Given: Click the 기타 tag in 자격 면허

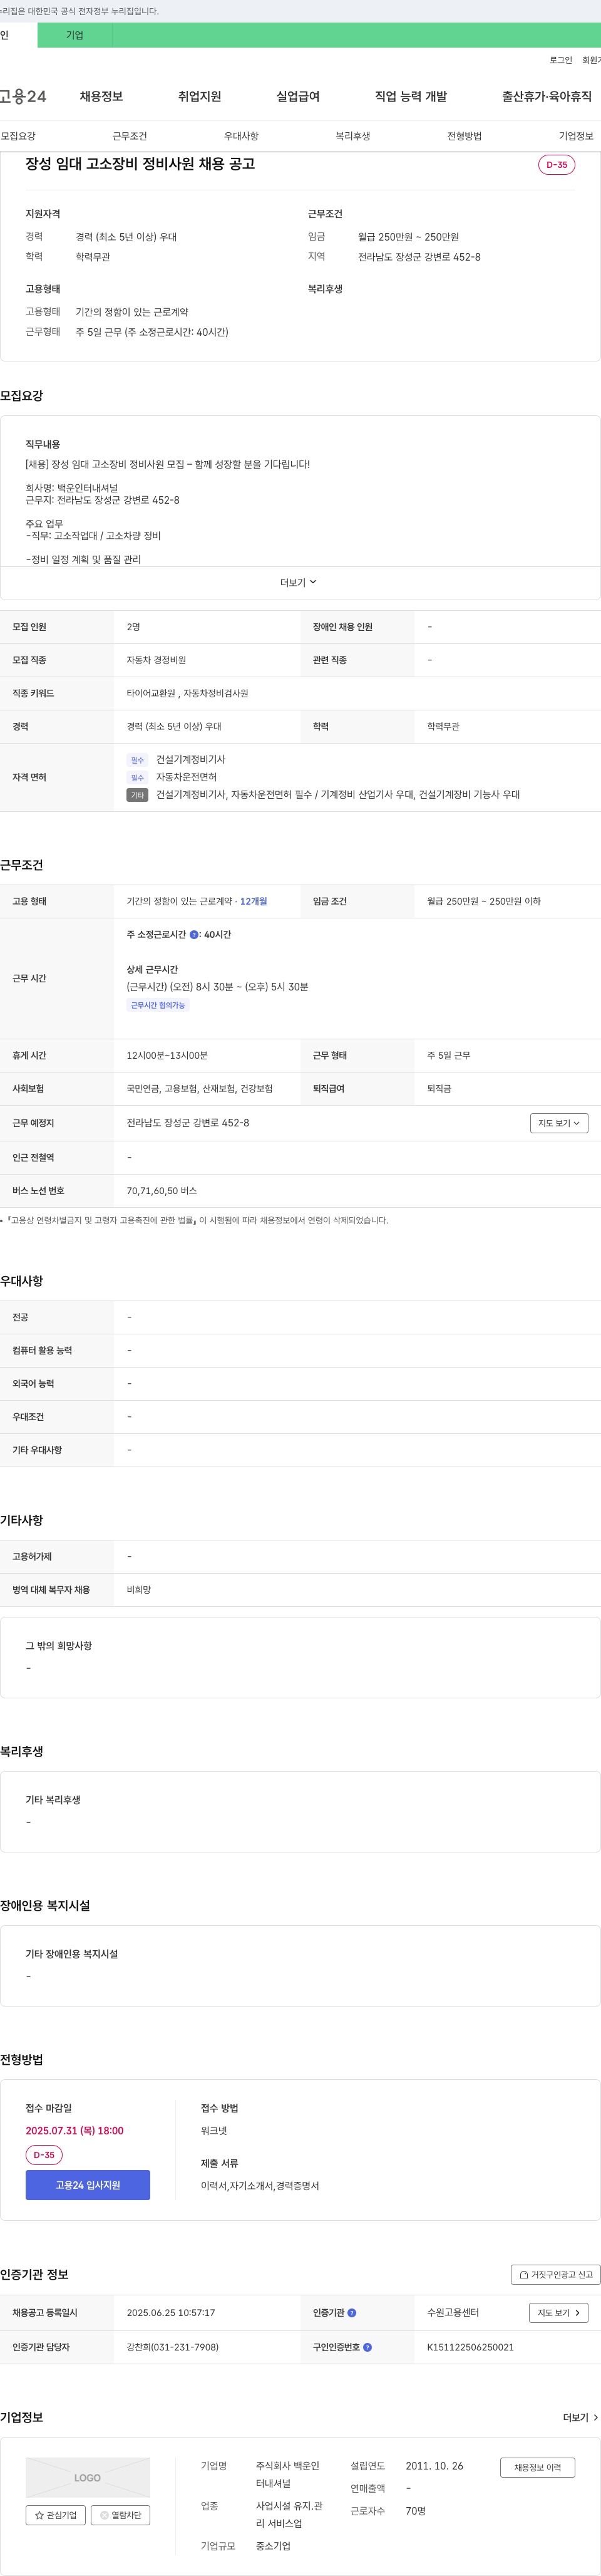Looking at the screenshot, I should (x=137, y=795).
